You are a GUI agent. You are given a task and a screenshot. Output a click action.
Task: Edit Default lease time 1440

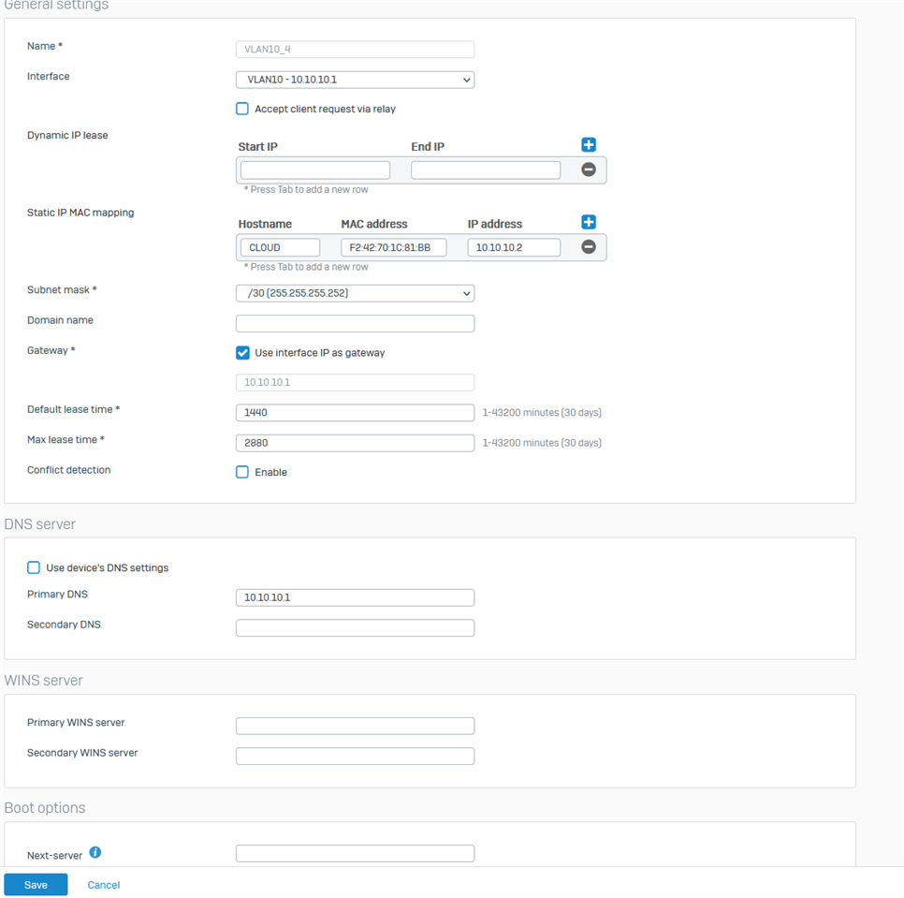[356, 412]
